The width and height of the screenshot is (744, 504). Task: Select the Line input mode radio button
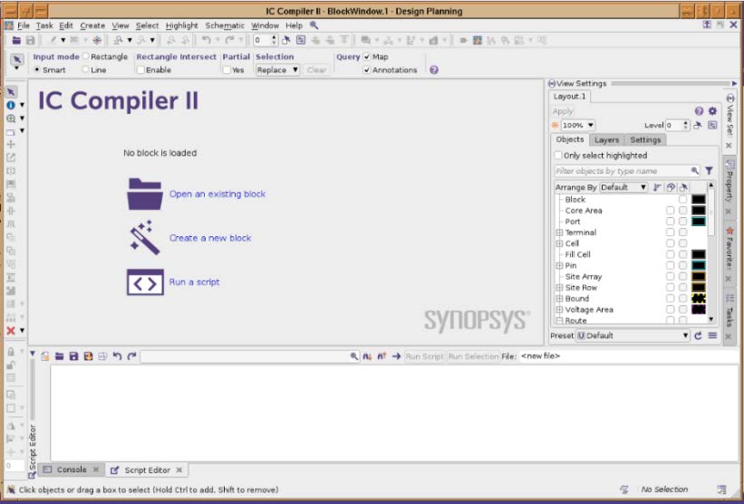pos(86,70)
